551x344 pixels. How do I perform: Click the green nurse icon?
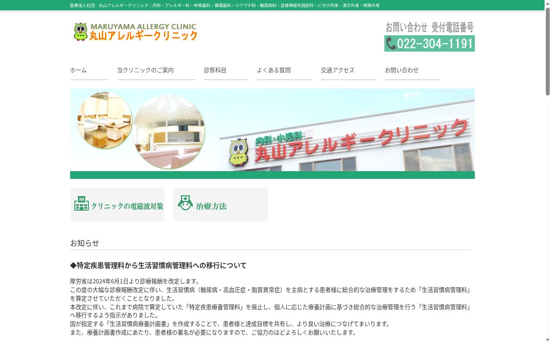point(186,203)
